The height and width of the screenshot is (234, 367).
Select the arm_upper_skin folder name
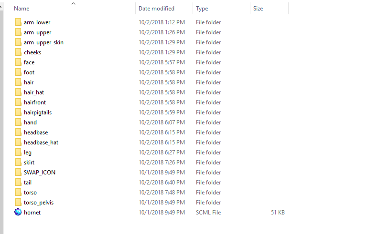pos(43,42)
